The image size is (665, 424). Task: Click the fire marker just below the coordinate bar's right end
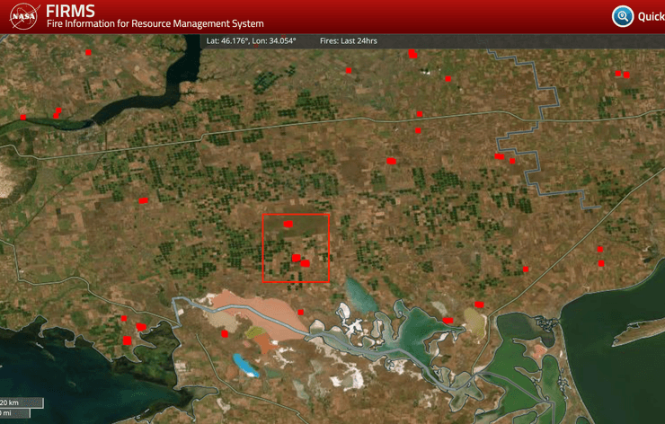(412, 55)
